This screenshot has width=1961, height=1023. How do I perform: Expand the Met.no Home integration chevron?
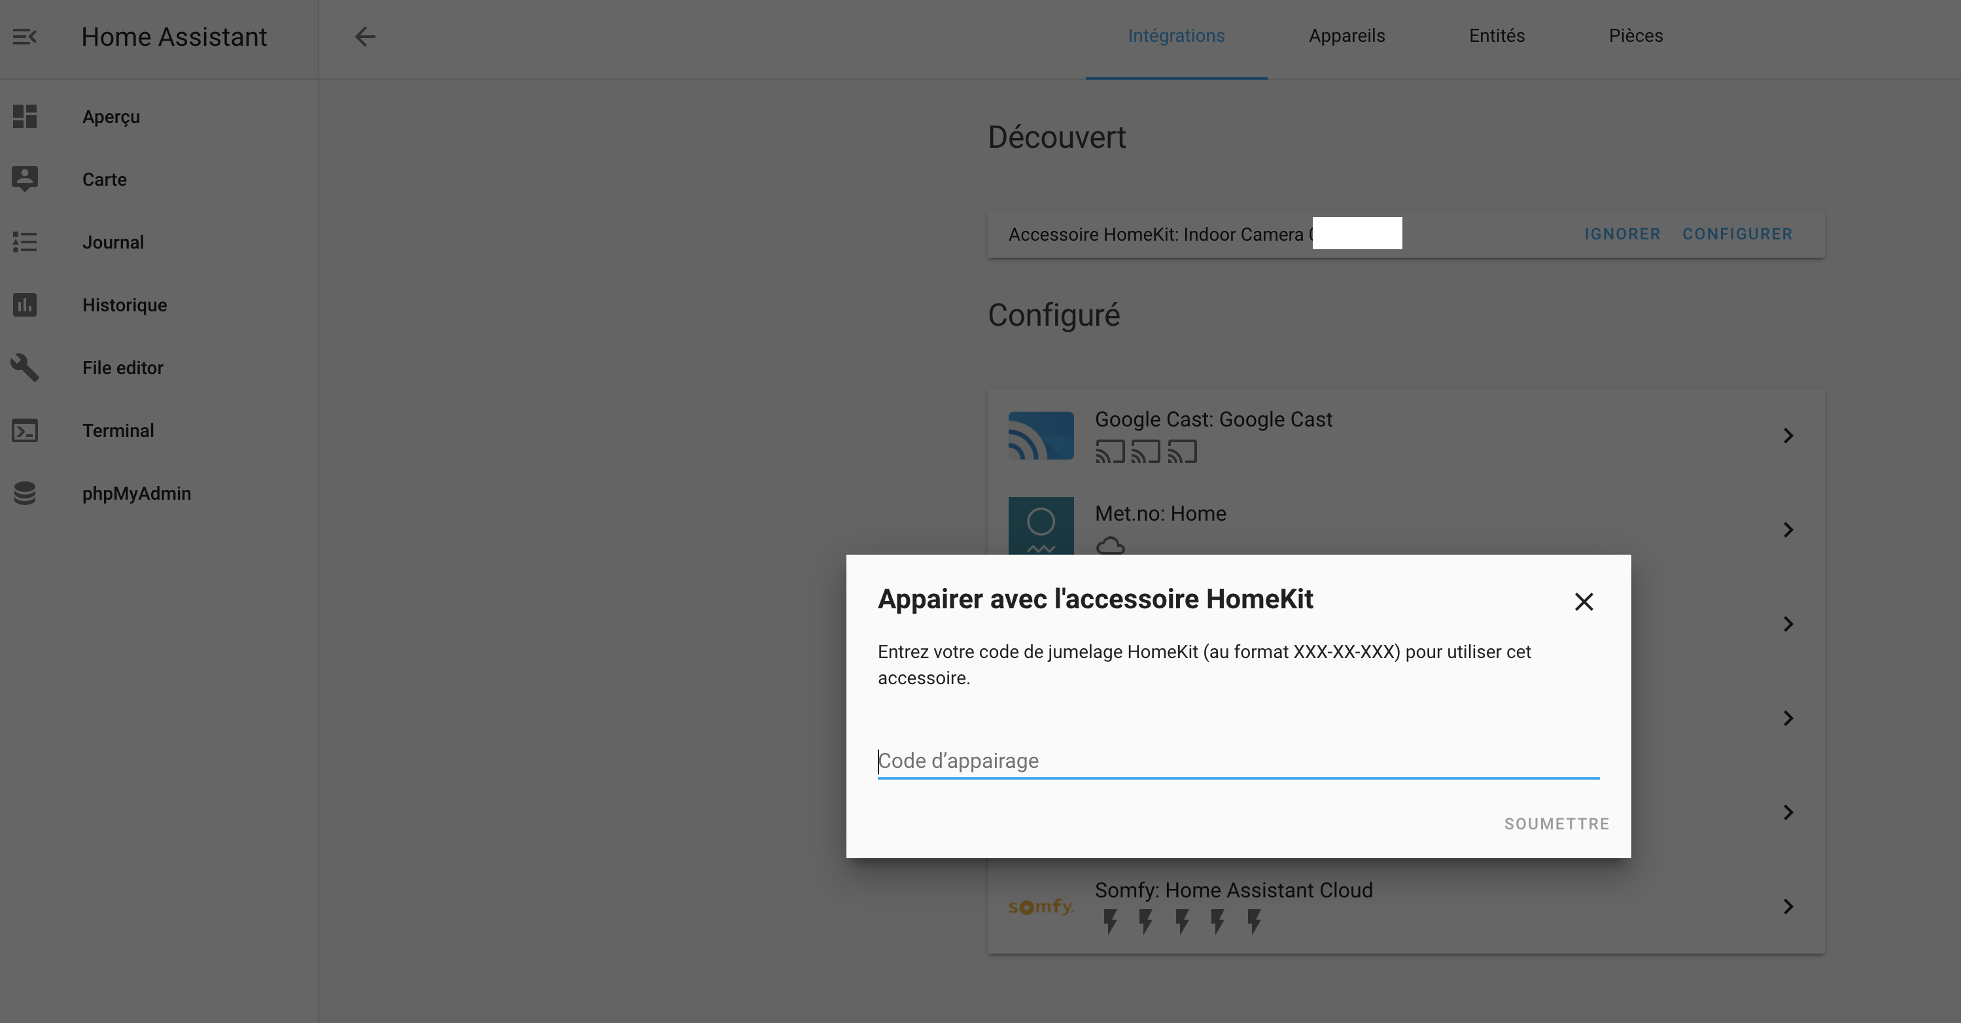click(1788, 530)
